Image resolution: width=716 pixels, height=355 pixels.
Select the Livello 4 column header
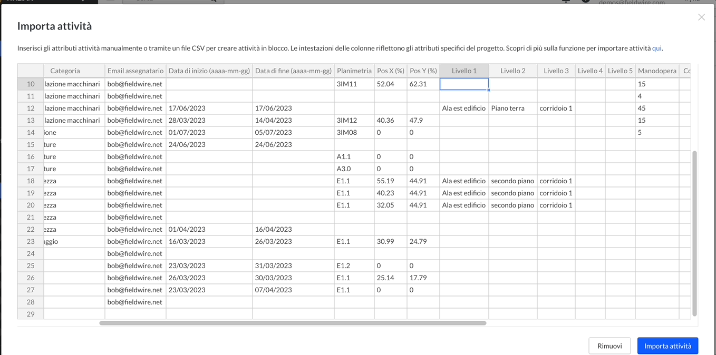pyautogui.click(x=590, y=71)
